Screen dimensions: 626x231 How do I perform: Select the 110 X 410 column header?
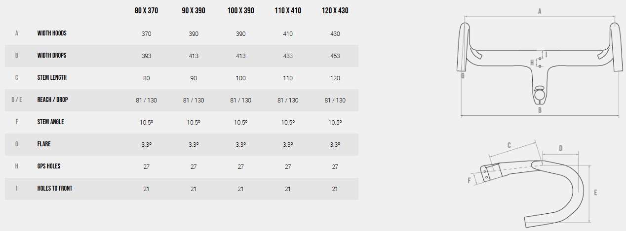point(288,10)
